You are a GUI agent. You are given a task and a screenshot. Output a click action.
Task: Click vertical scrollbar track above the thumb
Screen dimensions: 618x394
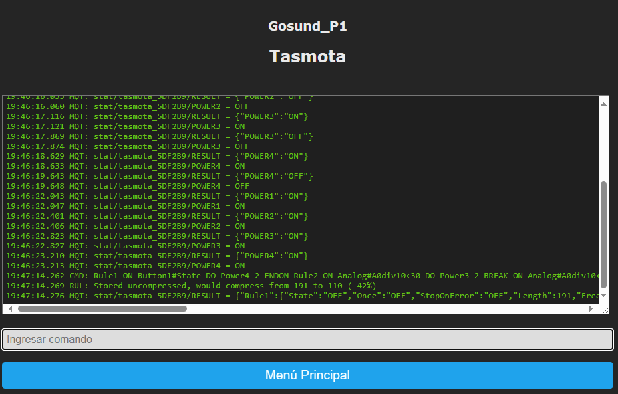pos(604,143)
